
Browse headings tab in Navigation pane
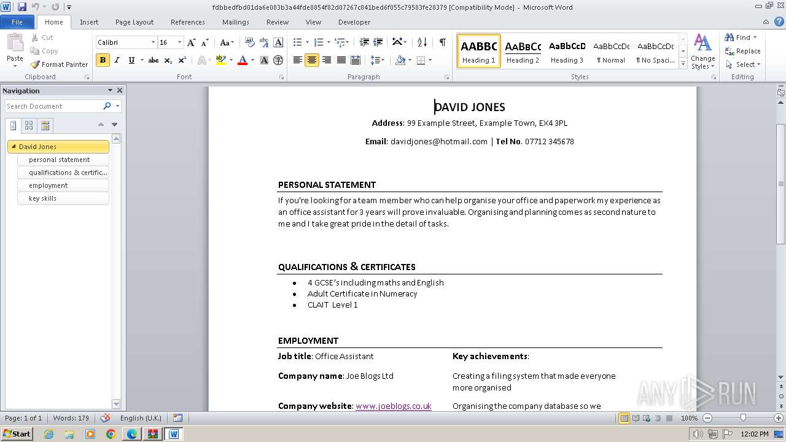pos(14,125)
